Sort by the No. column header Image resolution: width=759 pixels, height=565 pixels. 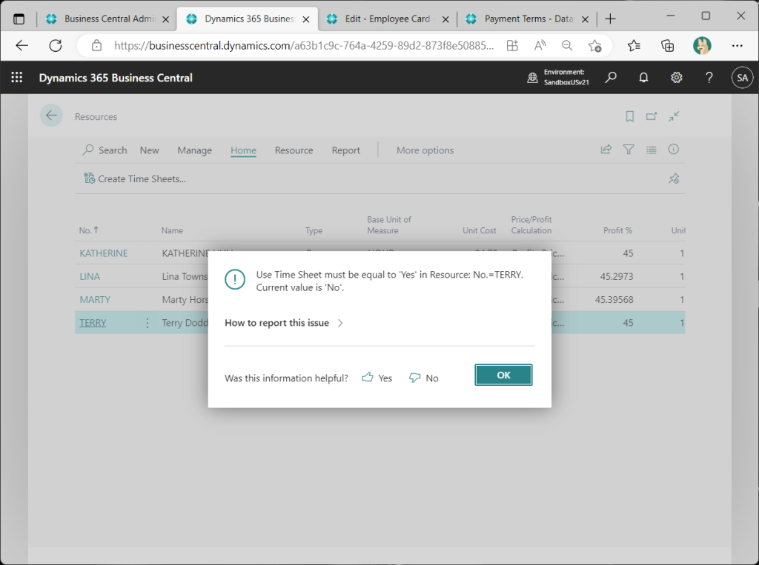click(89, 230)
